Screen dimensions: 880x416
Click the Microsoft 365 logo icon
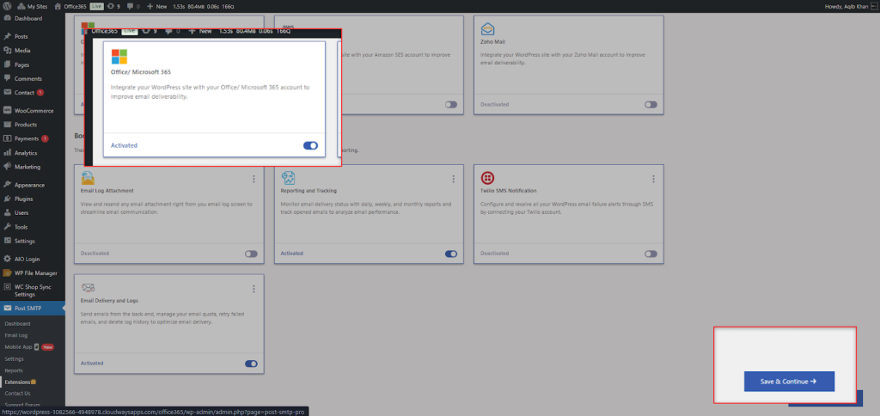119,57
